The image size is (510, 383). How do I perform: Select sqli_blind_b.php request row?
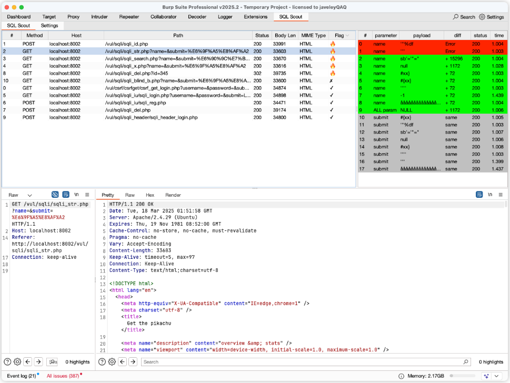point(178,80)
